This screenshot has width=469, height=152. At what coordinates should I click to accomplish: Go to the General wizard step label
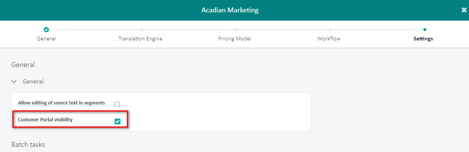click(46, 39)
